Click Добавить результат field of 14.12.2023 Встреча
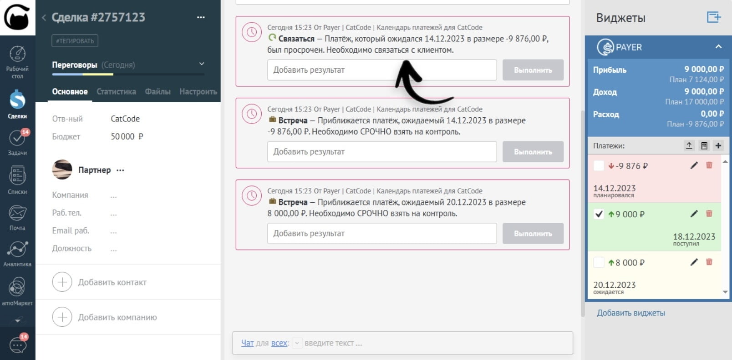 tap(382, 152)
